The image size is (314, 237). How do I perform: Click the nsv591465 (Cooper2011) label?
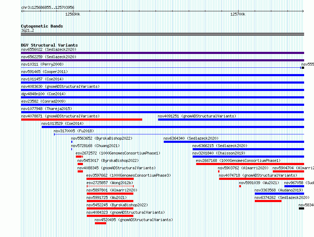point(44,72)
